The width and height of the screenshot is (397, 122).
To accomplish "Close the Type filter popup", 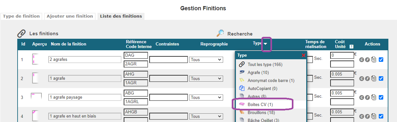I will pyautogui.click(x=303, y=55).
